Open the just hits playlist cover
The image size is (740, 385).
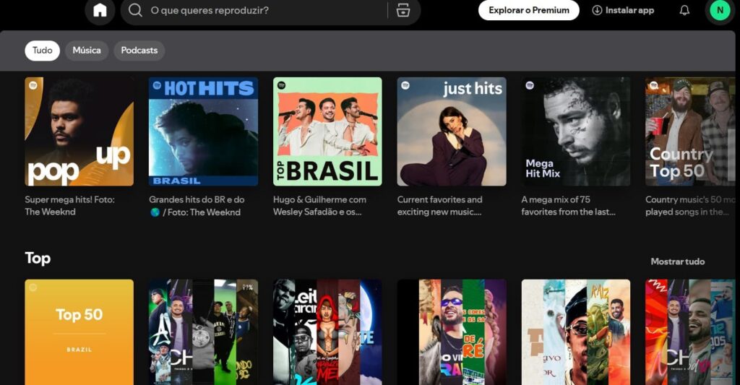[452, 131]
